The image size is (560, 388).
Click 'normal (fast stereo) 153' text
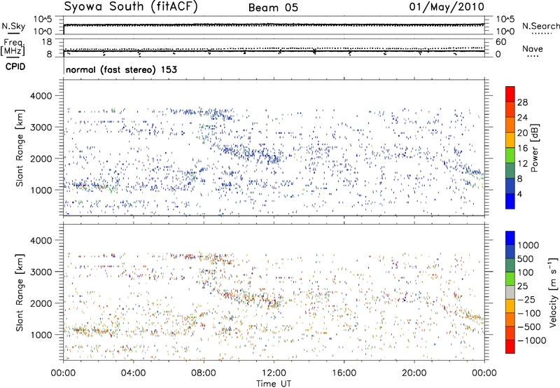pyautogui.click(x=121, y=69)
